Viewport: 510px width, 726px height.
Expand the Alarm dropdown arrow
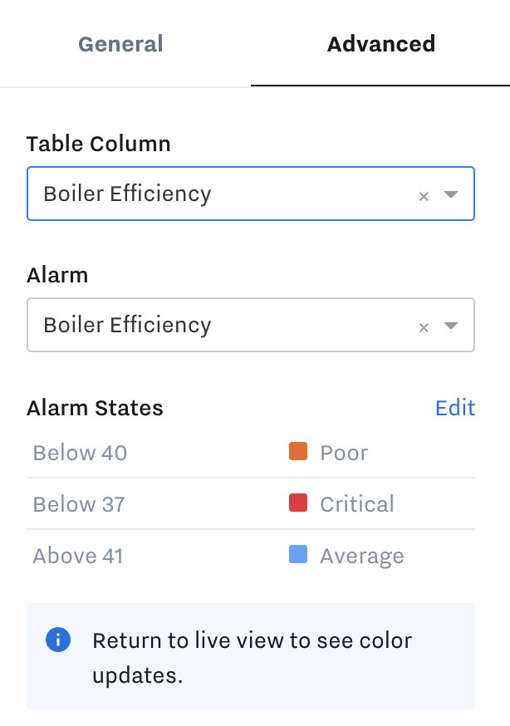point(451,325)
